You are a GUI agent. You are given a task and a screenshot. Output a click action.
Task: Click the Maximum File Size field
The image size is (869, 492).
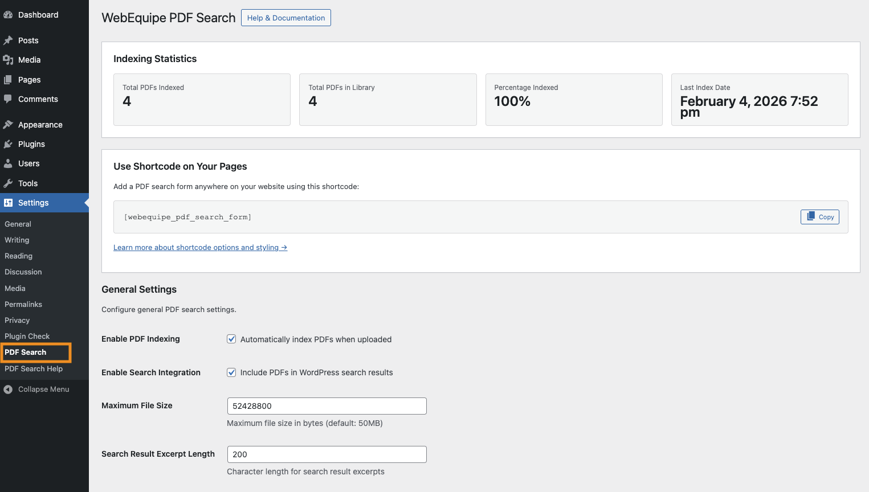pyautogui.click(x=327, y=406)
